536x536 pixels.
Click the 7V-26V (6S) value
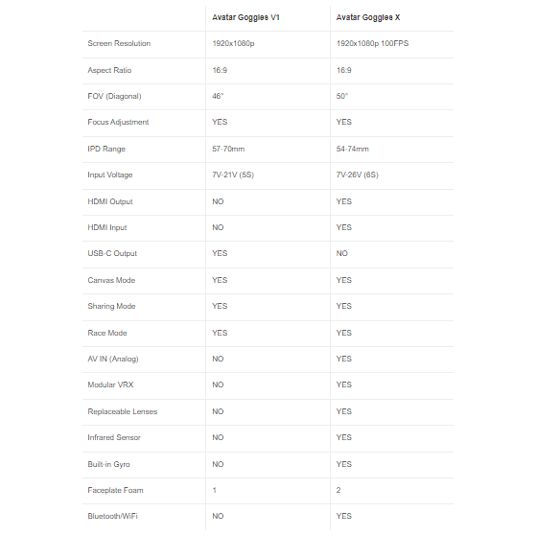[358, 175]
